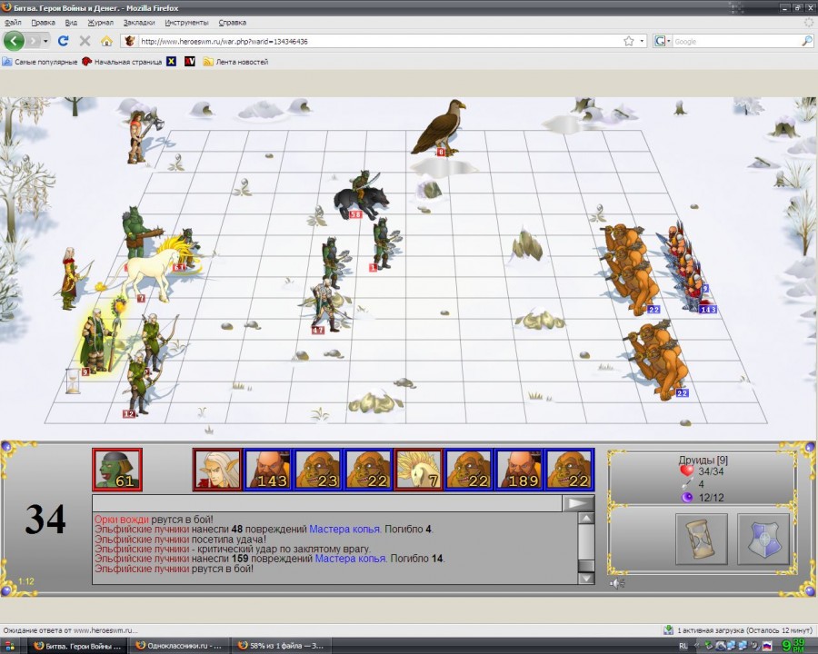818x654 pixels.
Task: Select orc chief portrait showing 61 in queue
Action: pos(117,470)
